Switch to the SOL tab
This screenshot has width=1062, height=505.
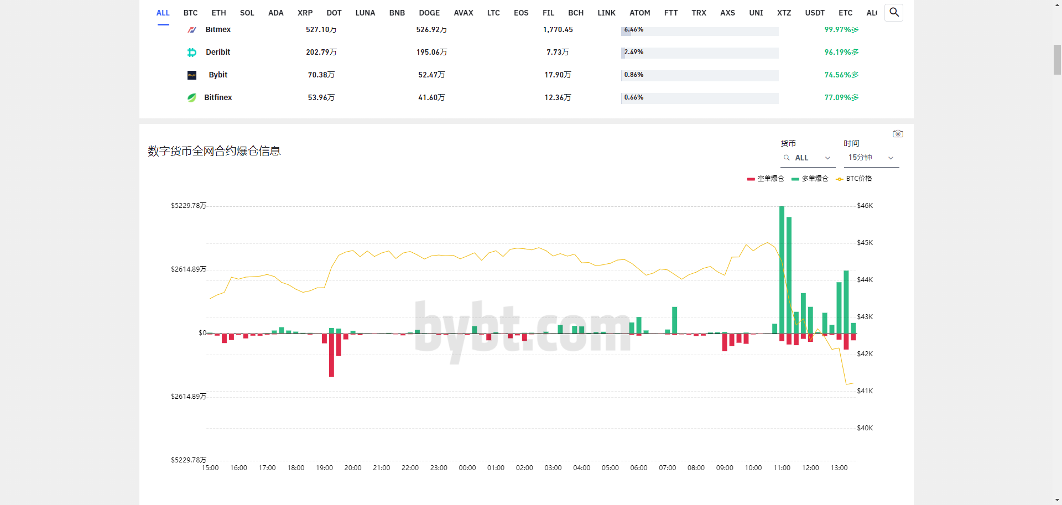pyautogui.click(x=247, y=13)
